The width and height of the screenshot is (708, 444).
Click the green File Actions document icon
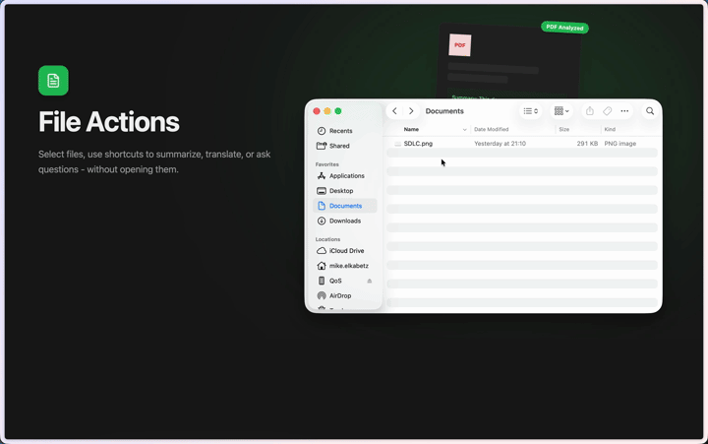(x=53, y=81)
